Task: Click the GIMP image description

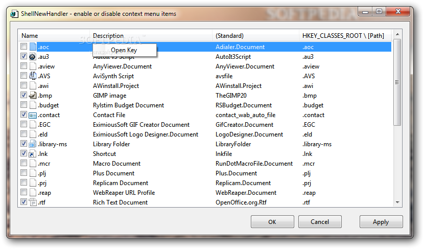Action: pos(109,96)
